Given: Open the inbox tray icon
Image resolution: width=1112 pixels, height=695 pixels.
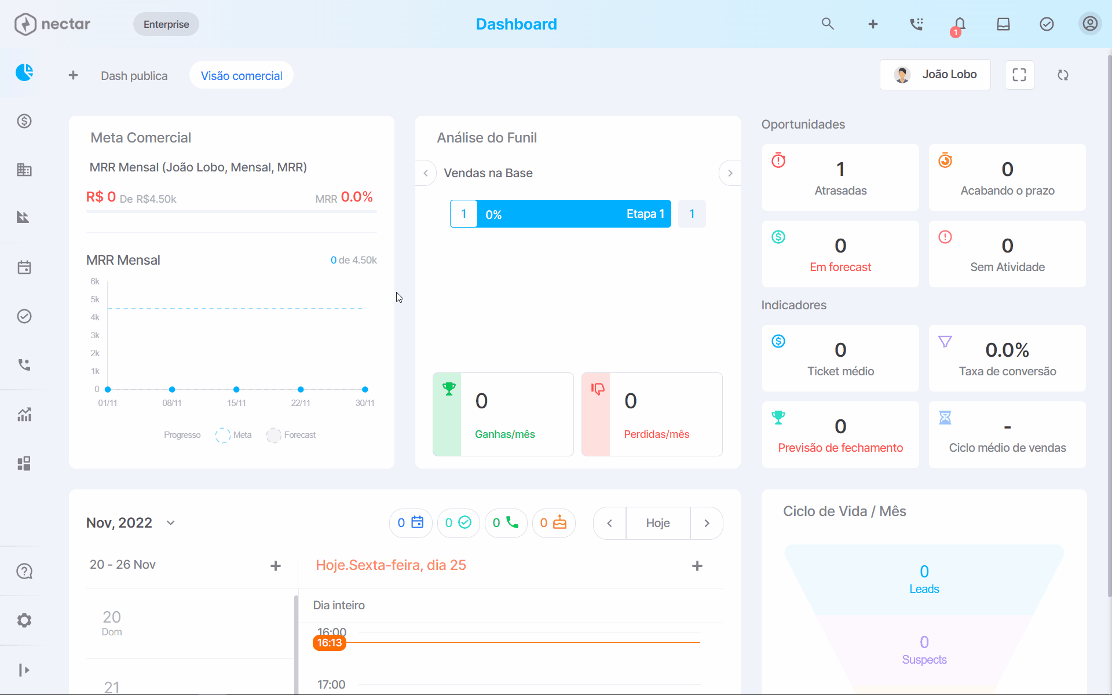Looking at the screenshot, I should point(1003,24).
